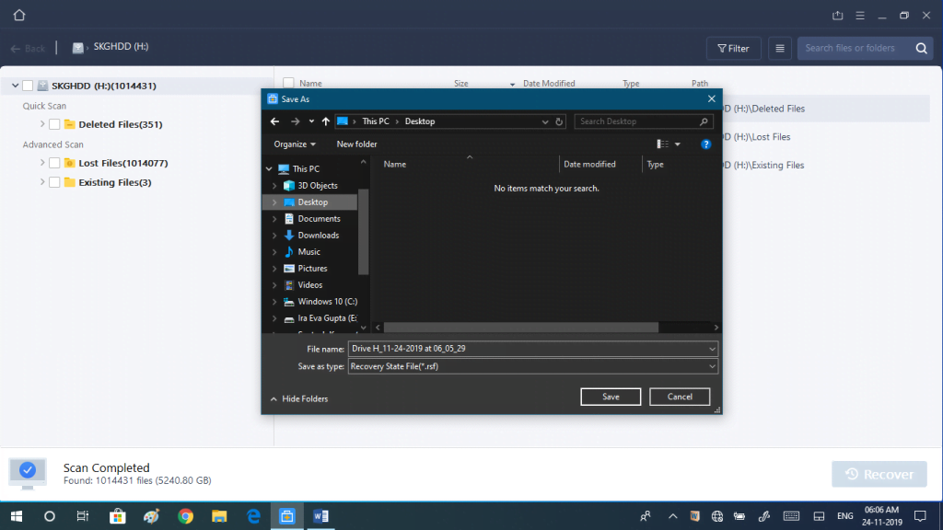Open touch keyboard from tray
Screen dimensions: 943x530
[x=791, y=516]
